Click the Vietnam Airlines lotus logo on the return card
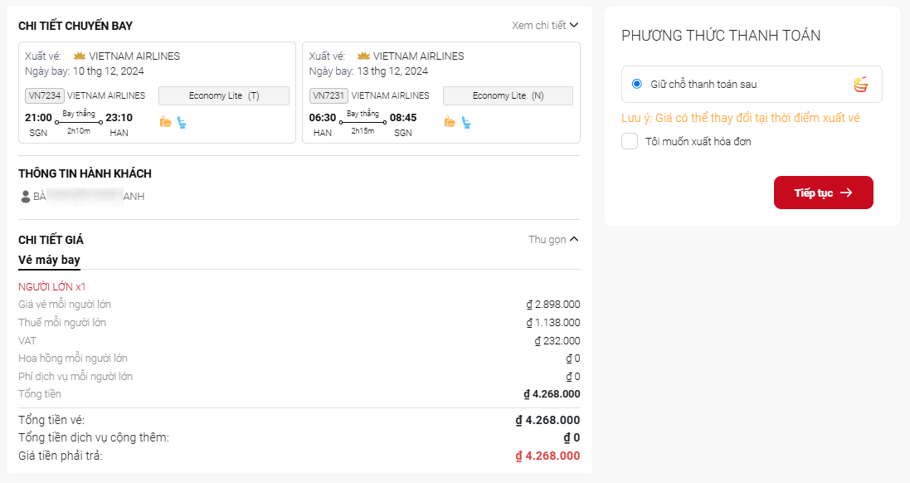Screen dimensions: 910x483 [363, 56]
